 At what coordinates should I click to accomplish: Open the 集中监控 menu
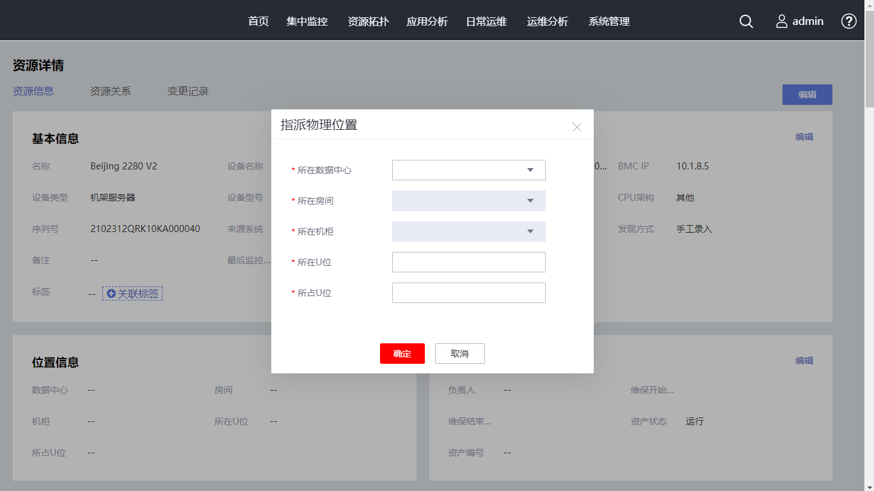click(x=307, y=21)
